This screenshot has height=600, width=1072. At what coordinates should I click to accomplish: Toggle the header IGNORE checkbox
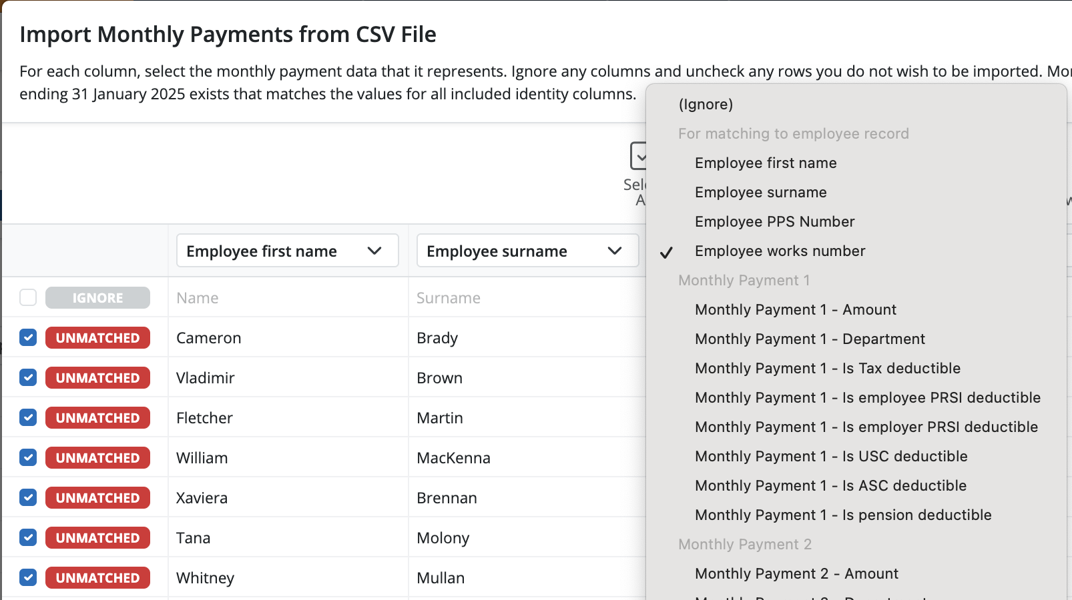[x=27, y=297]
